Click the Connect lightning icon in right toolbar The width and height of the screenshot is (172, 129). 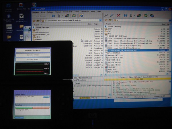point(106,15)
